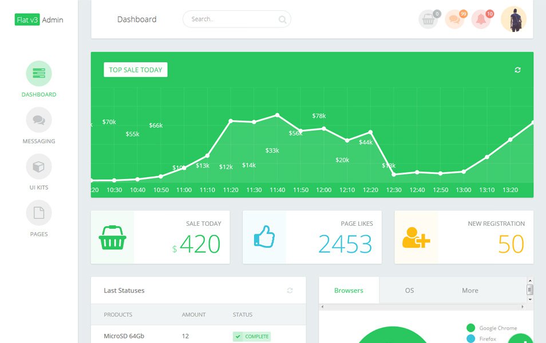Click the COMPLETE status badge for MicroSD 64Gb
This screenshot has width=546, height=343.
coord(252,336)
